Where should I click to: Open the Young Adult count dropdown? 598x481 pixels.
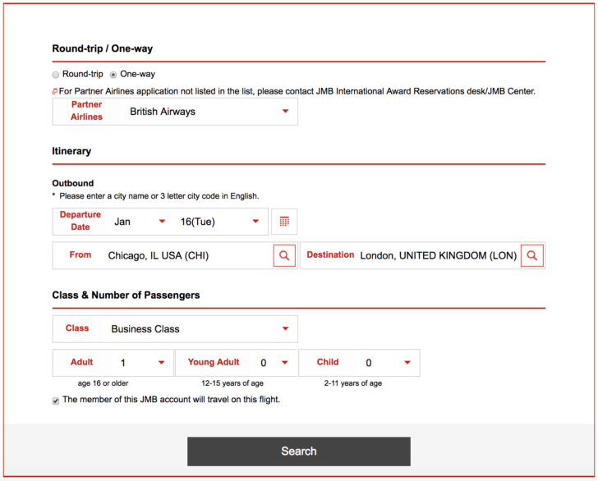click(x=274, y=363)
